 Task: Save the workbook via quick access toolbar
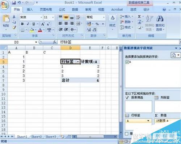click(x=14, y=3)
